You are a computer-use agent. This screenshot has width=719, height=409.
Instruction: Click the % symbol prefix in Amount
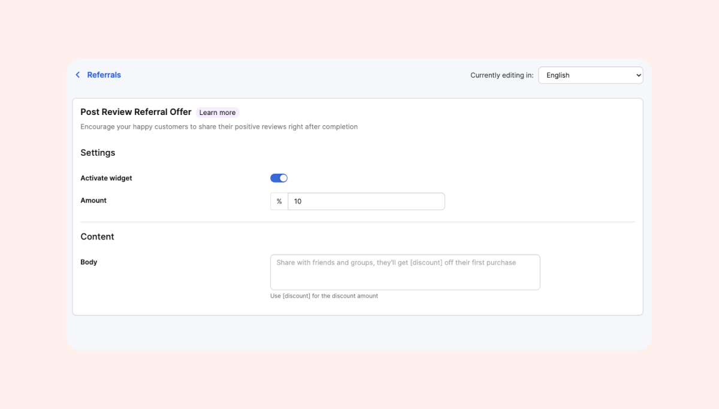point(279,202)
